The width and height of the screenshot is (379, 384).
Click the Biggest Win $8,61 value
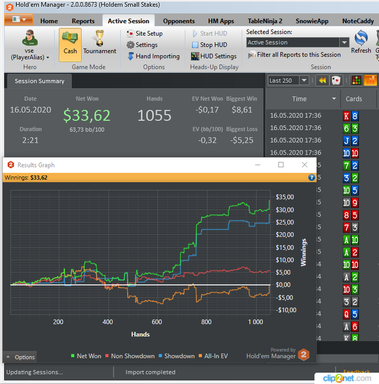pos(242,110)
